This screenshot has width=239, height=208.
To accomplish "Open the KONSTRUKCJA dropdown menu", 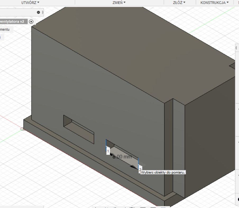I will pos(214,3).
